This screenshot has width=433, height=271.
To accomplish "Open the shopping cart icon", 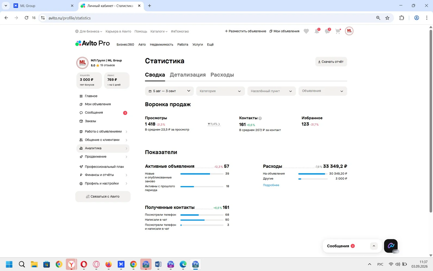I will [x=338, y=31].
